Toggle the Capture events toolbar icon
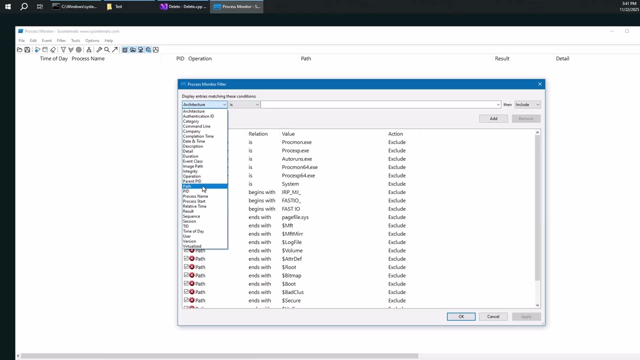The width and height of the screenshot is (640, 360). [37, 49]
